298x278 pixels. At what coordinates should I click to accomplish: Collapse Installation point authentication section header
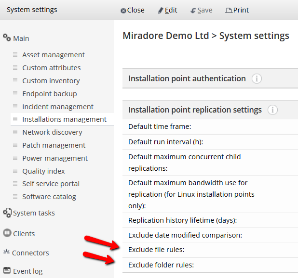pos(187,78)
